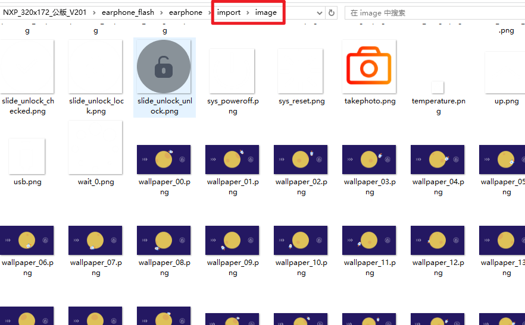Navigate to earphone breadcrumb folder
The image size is (525, 325).
point(186,12)
